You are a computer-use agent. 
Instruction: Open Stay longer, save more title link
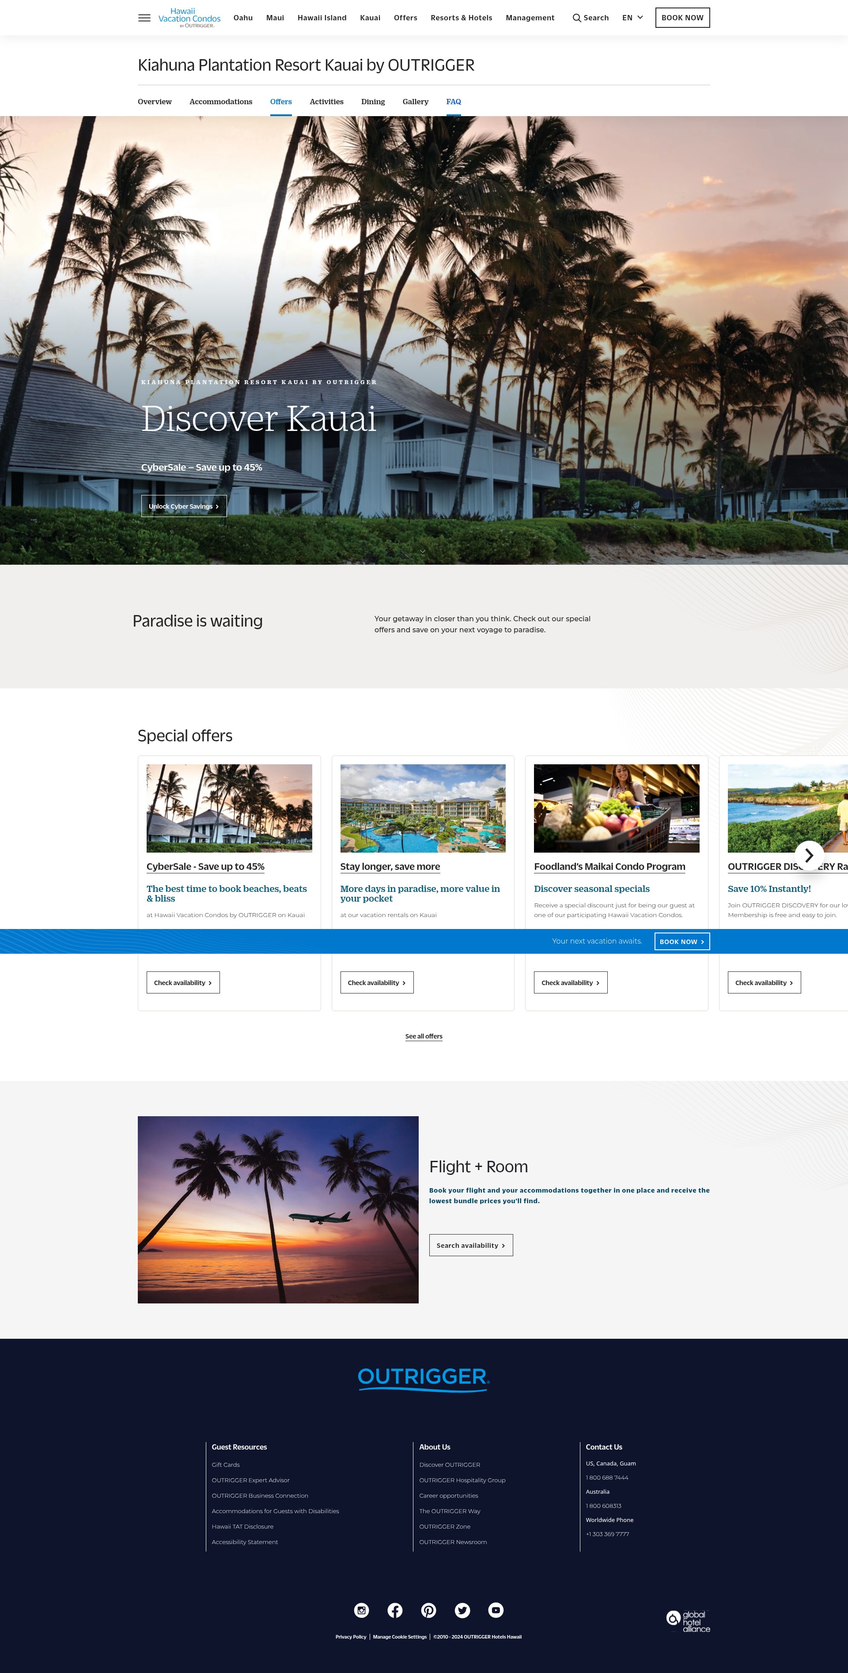point(390,866)
